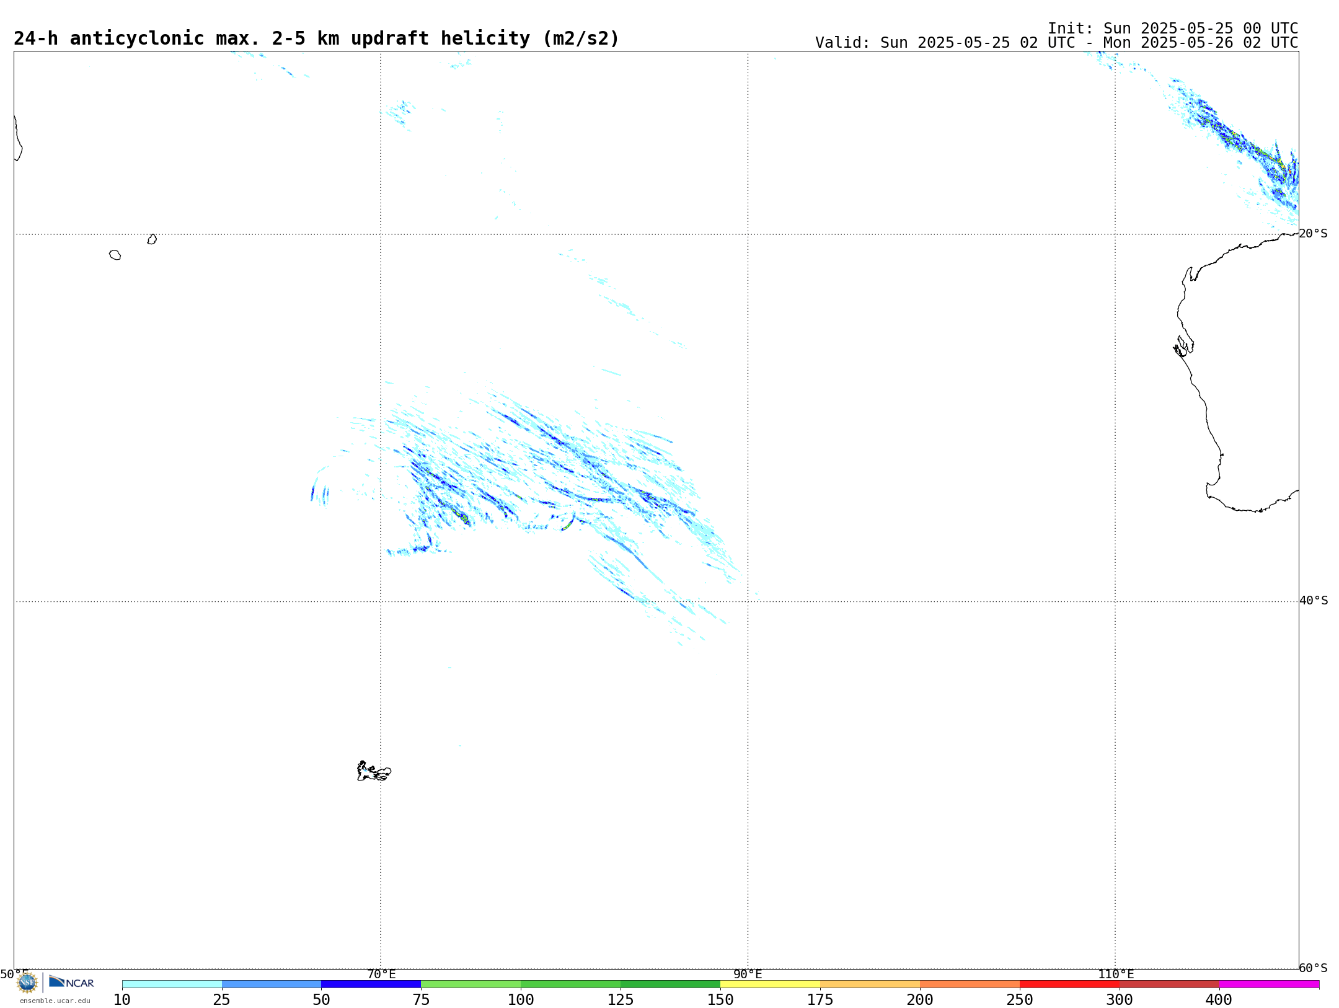The width and height of the screenshot is (1339, 1008).
Task: Click colorbar tick label 10
Action: [x=122, y=1000]
